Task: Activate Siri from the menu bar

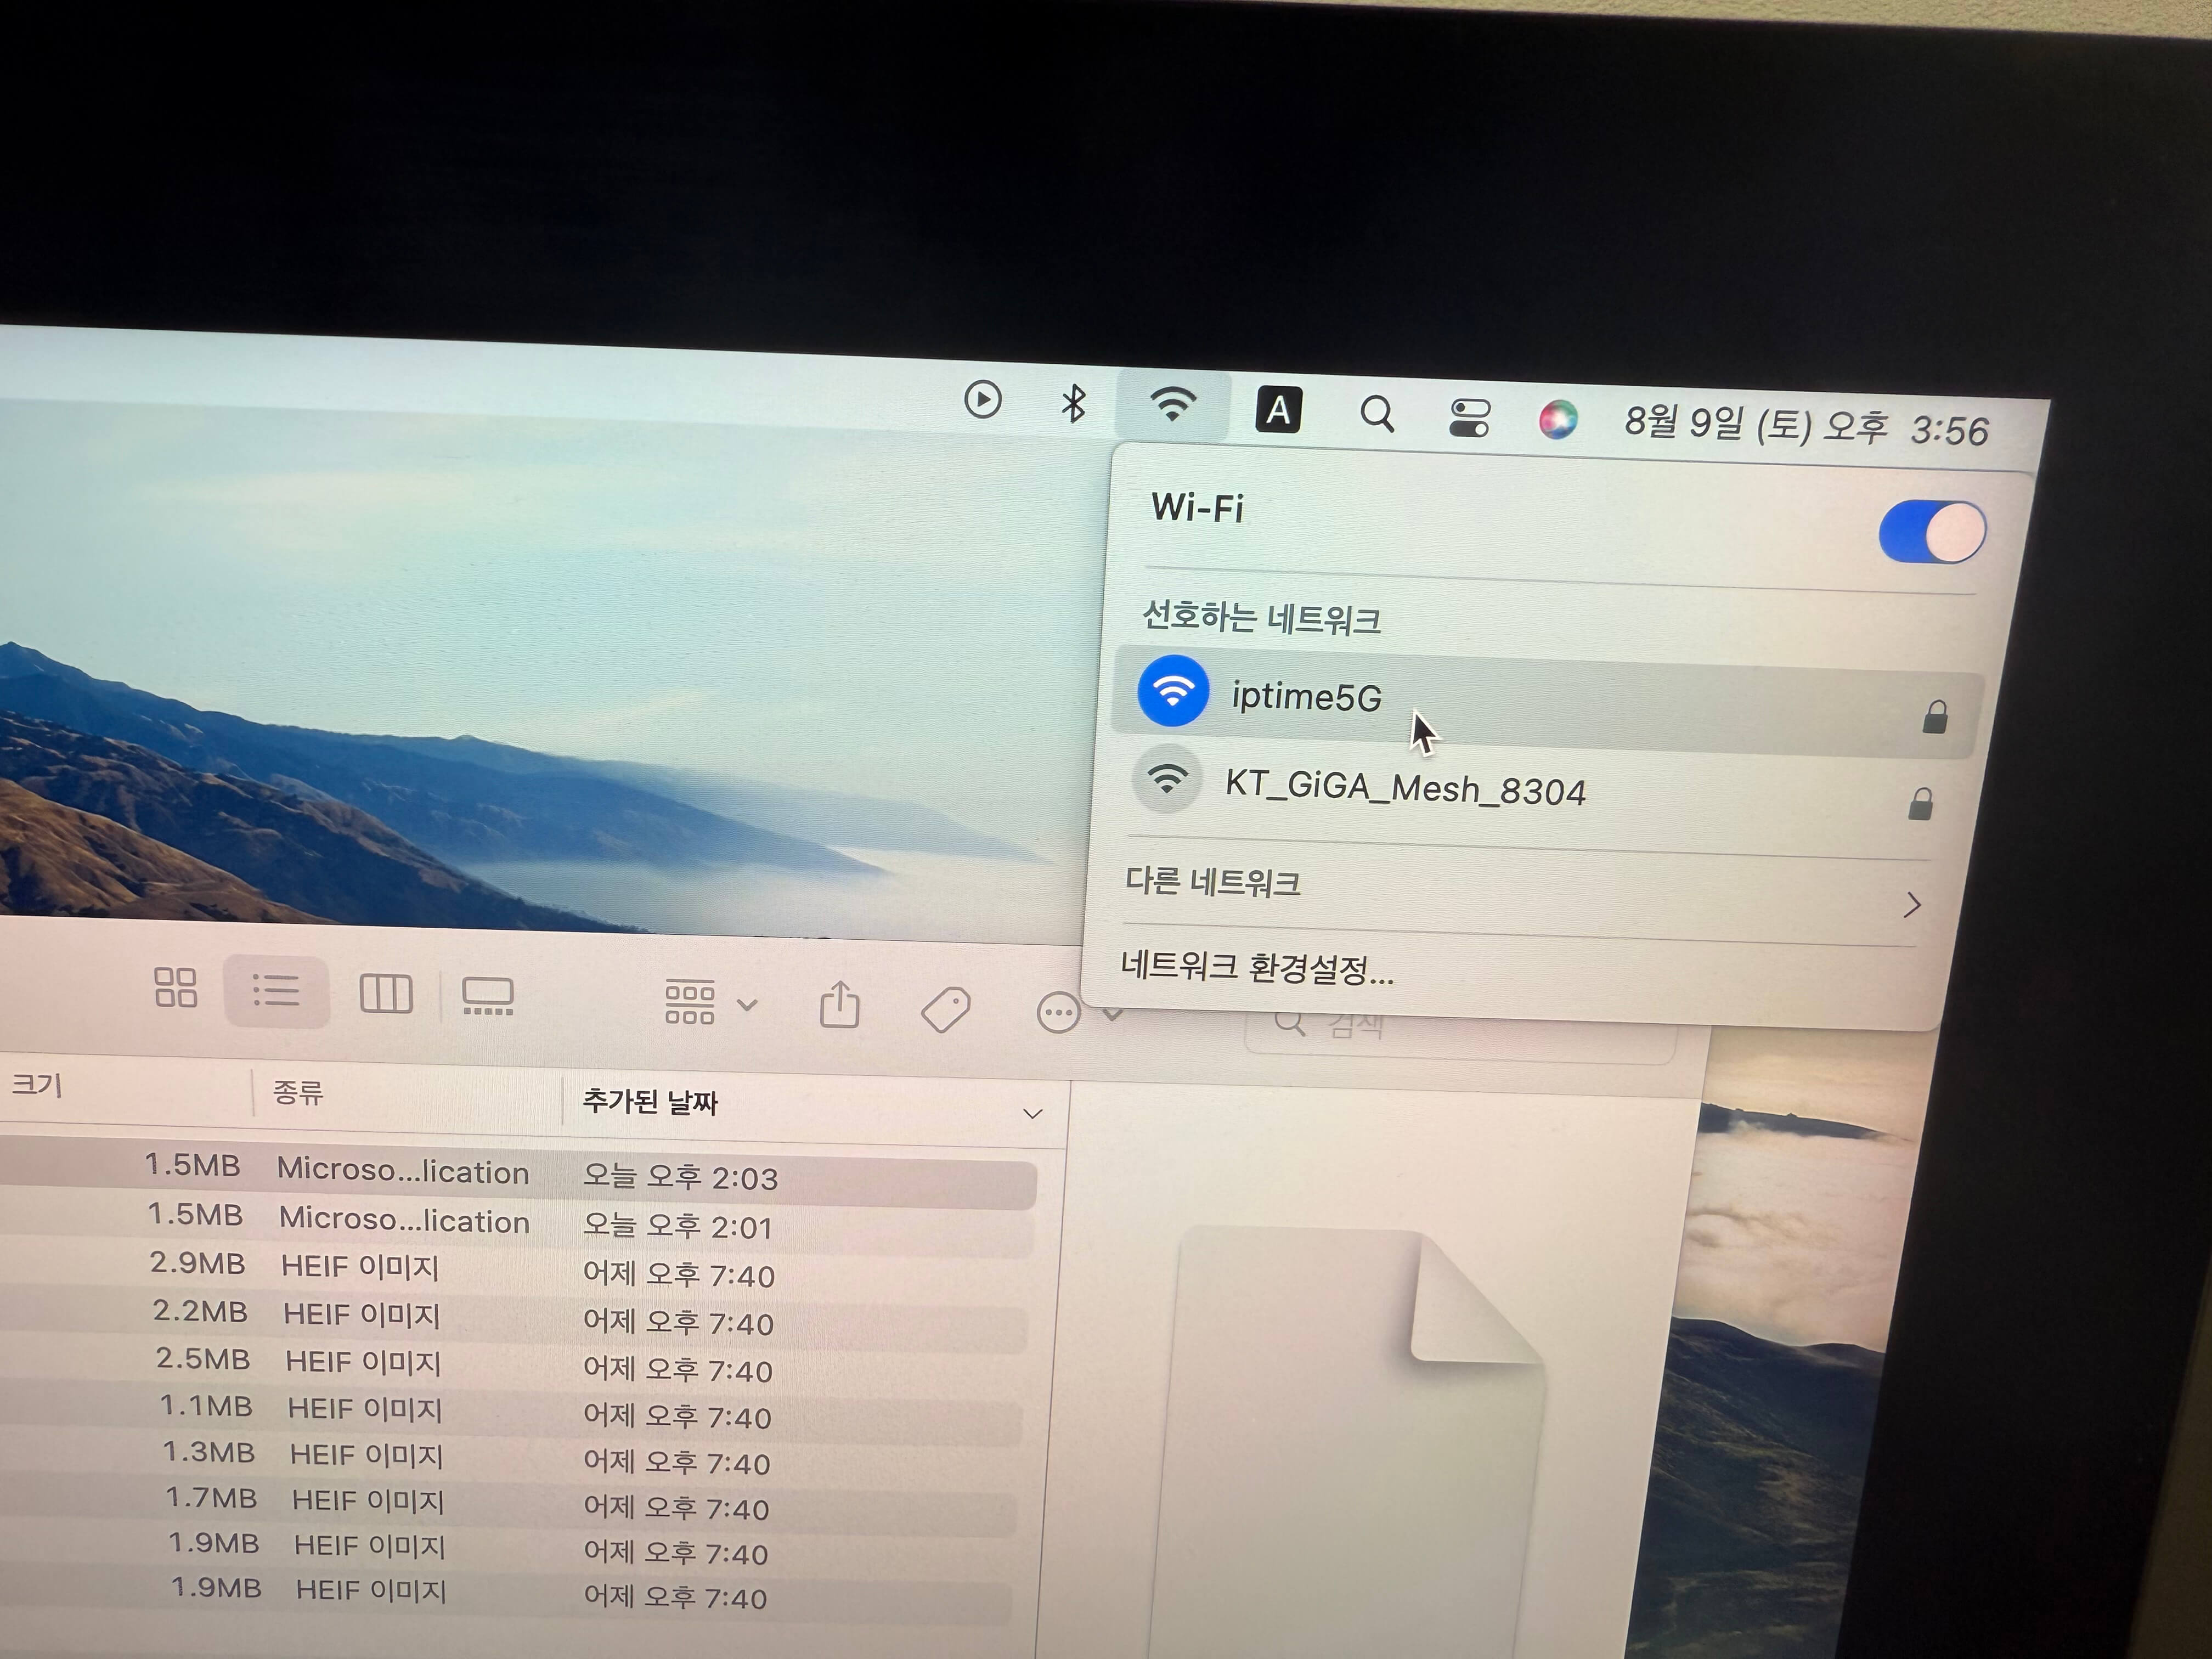Action: [1558, 420]
